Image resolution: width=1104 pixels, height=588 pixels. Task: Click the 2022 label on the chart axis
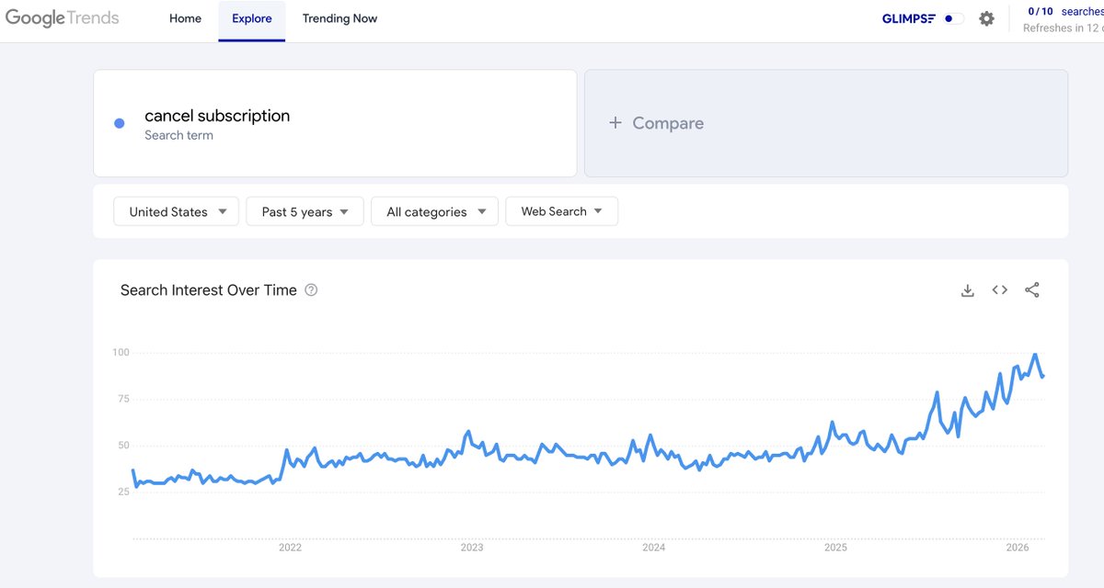tap(290, 548)
